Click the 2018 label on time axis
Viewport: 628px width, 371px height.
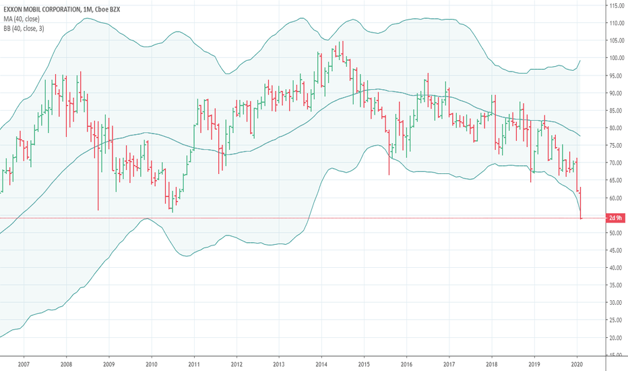pyautogui.click(x=491, y=364)
